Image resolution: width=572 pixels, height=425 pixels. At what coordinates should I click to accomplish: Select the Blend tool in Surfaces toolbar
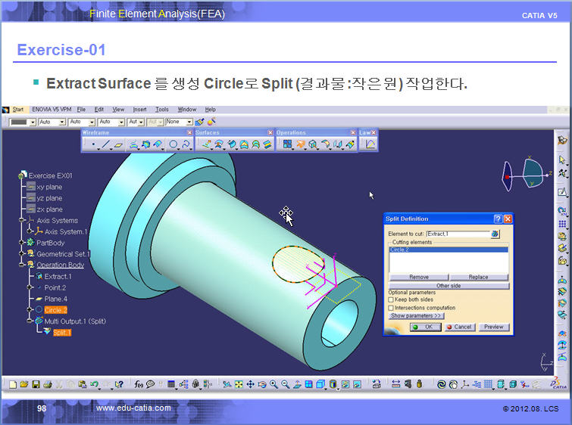point(267,144)
